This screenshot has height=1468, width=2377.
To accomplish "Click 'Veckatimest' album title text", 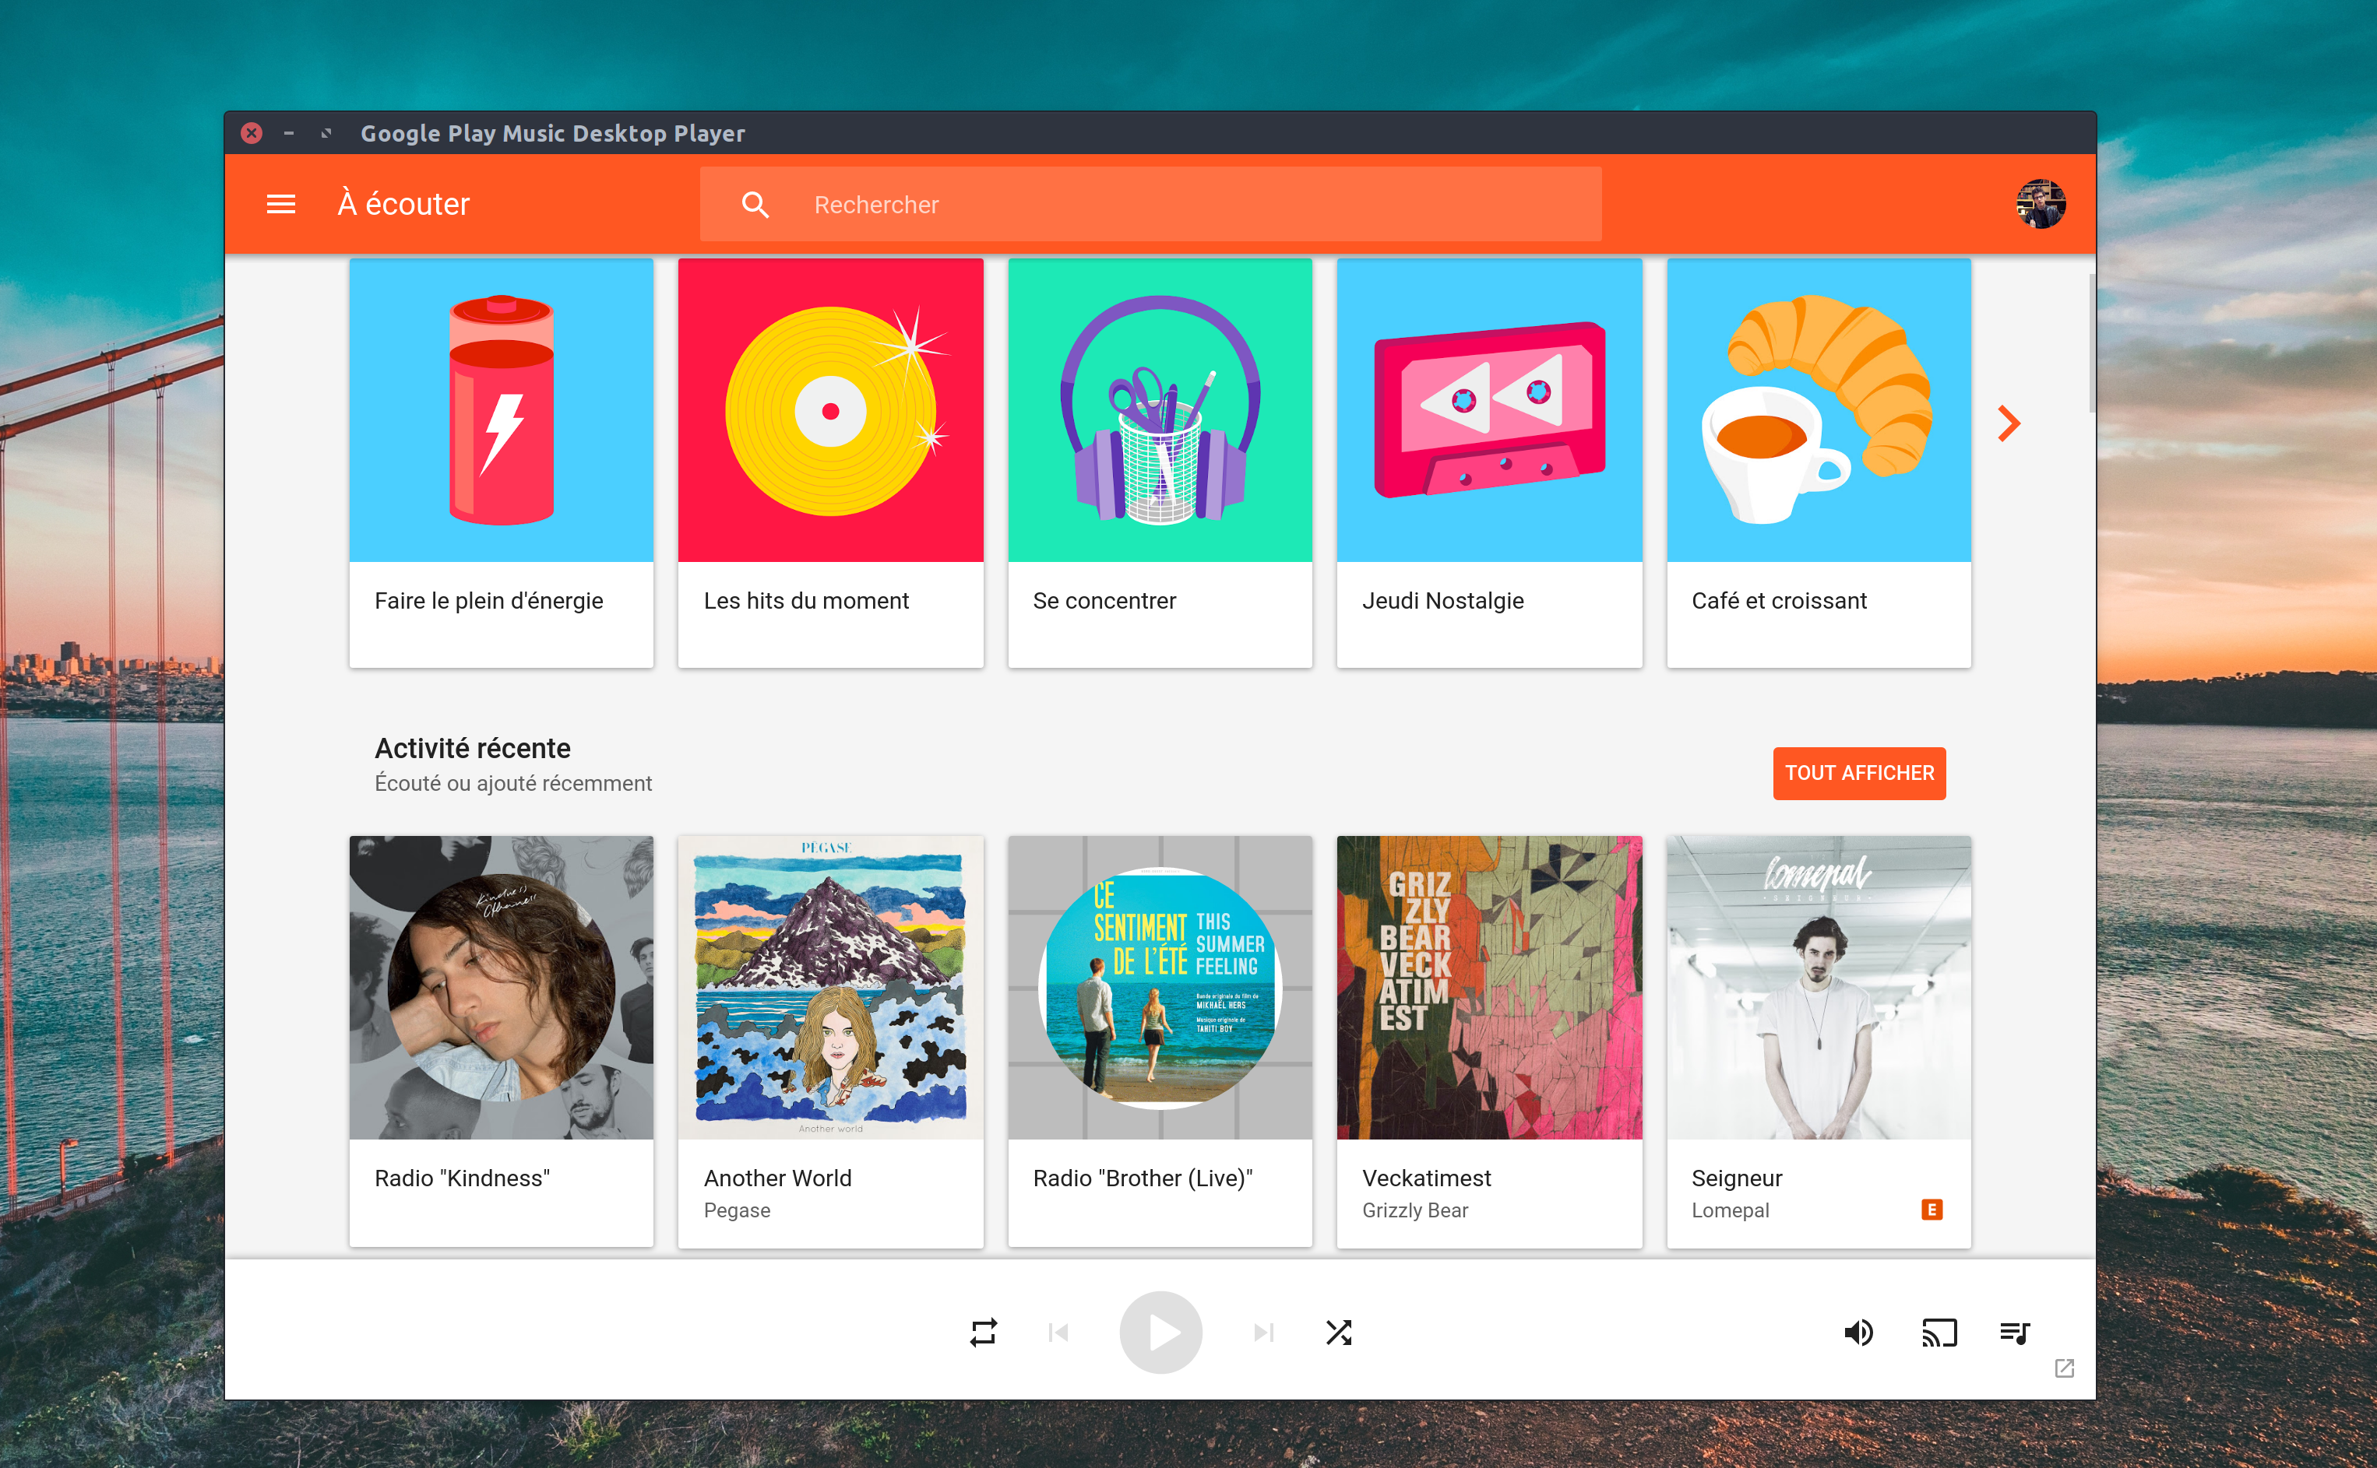I will (x=1426, y=1178).
